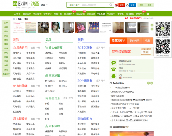
Task: Select 电脑手机 in the top navigation
Action: click(x=58, y=14)
